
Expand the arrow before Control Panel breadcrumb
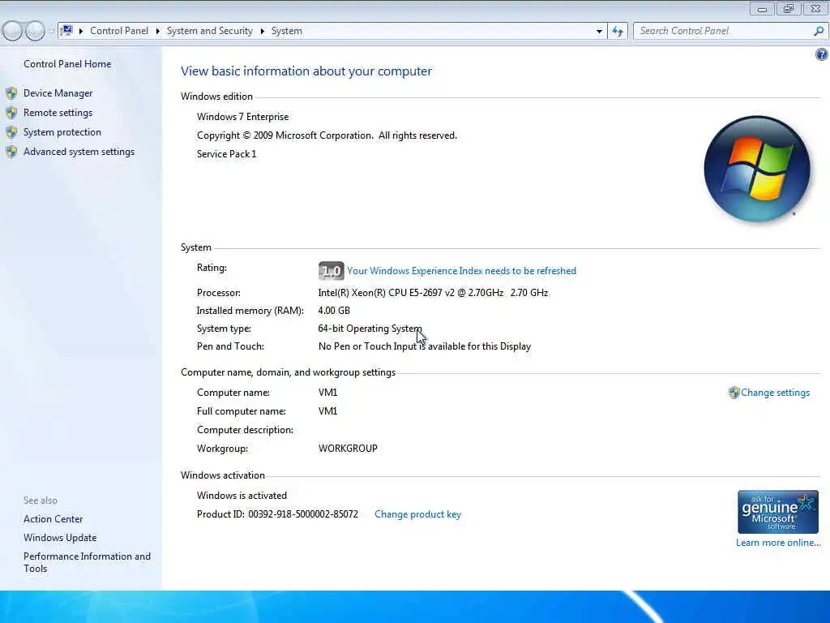pyautogui.click(x=81, y=32)
